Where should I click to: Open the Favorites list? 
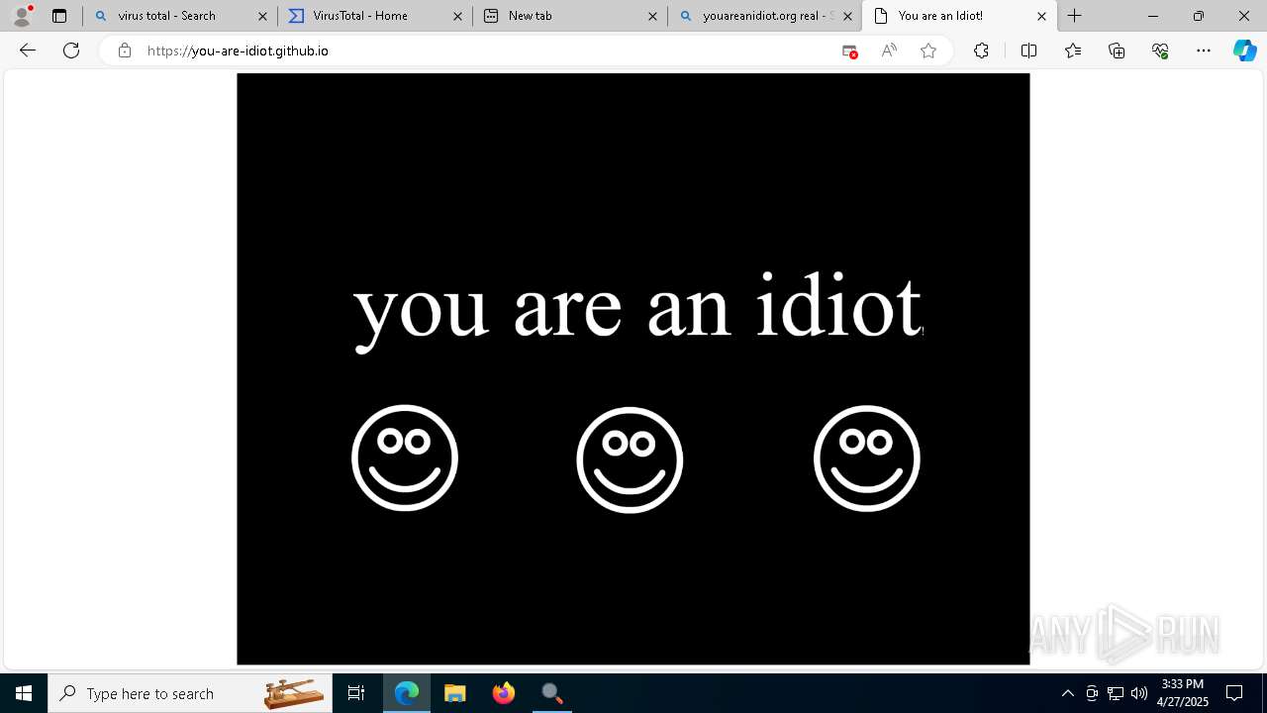pyautogui.click(x=1073, y=51)
